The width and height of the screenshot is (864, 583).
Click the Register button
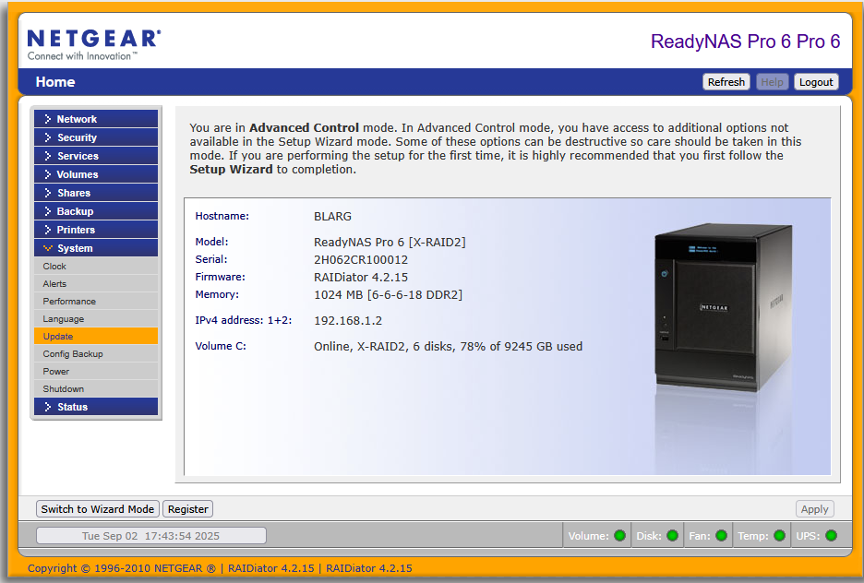click(188, 509)
